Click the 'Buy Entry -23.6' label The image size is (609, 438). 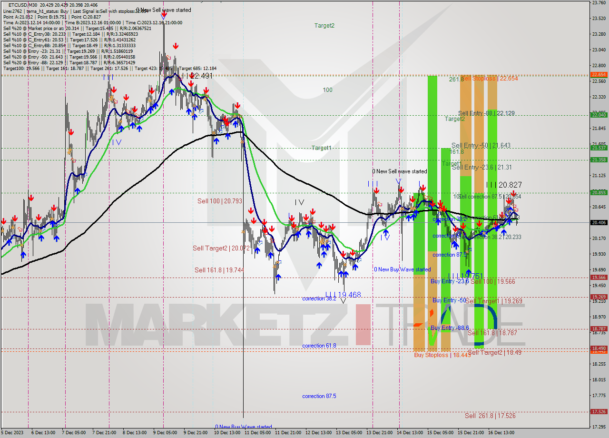pos(450,281)
